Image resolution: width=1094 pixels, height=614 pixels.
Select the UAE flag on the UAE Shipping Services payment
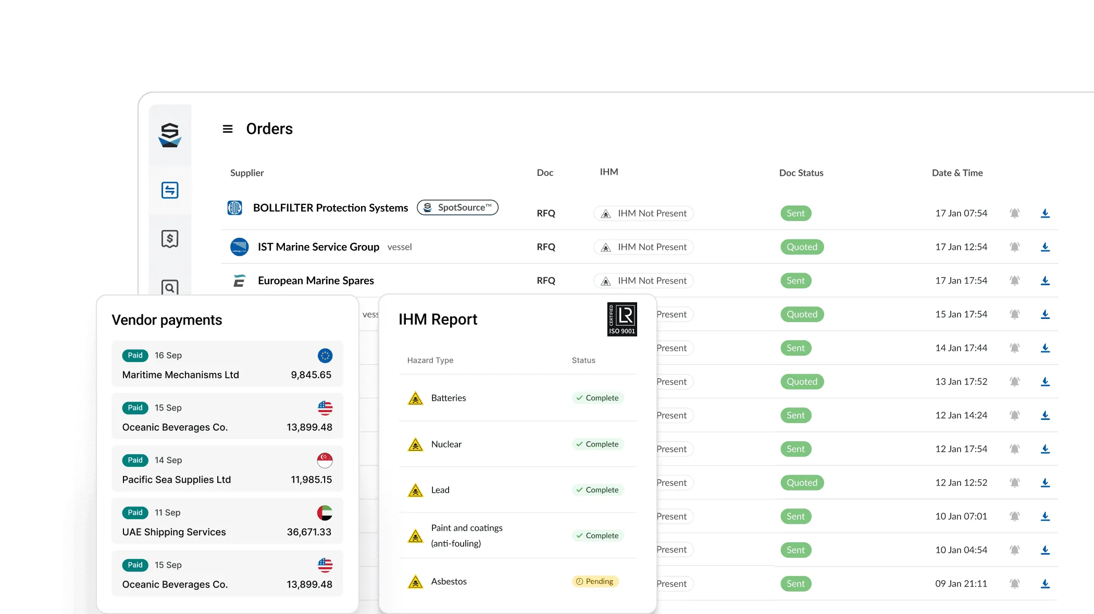click(x=326, y=513)
